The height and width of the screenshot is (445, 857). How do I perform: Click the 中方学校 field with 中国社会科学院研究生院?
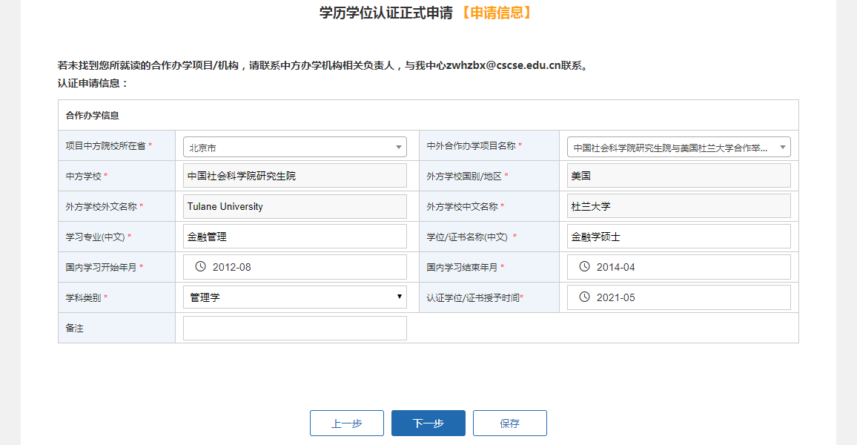coord(294,176)
